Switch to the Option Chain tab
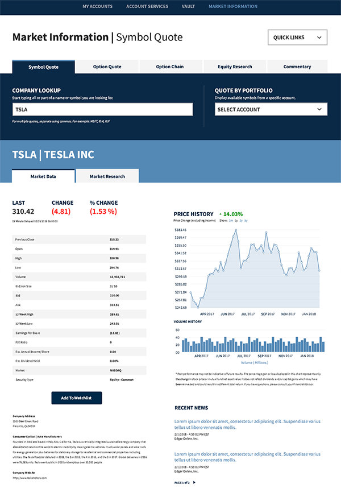This screenshot has height=492, width=341. [170, 67]
